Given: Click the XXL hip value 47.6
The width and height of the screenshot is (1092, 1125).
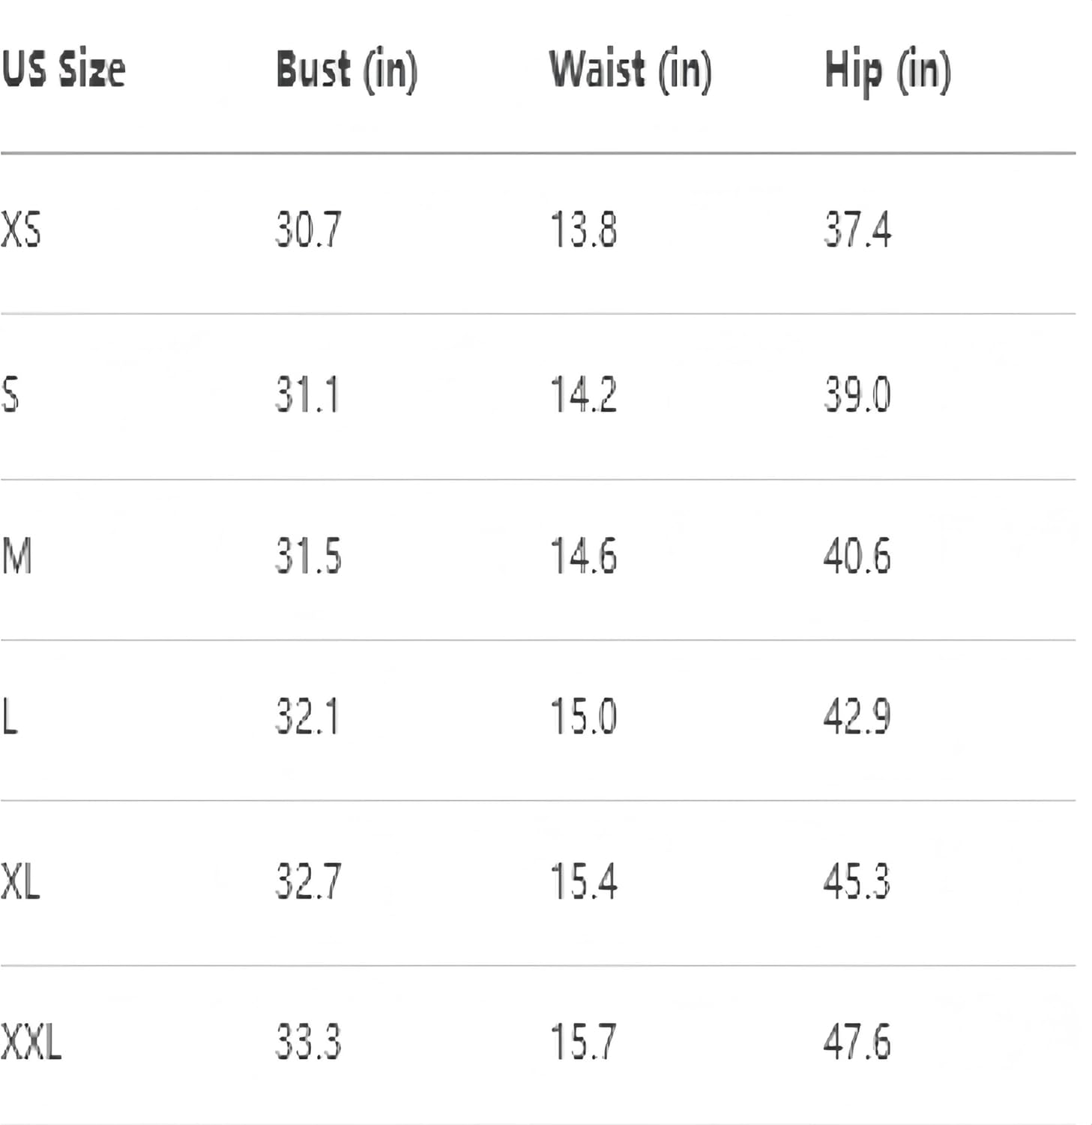Looking at the screenshot, I should tap(857, 1042).
